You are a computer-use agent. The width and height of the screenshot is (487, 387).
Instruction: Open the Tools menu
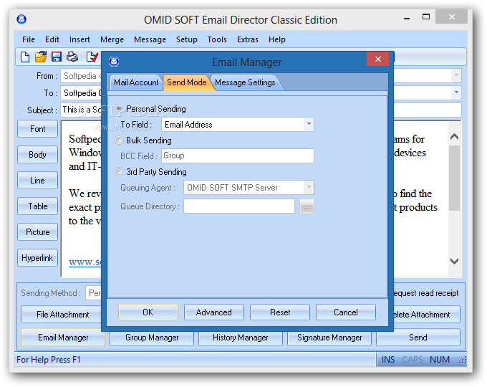[x=217, y=39]
